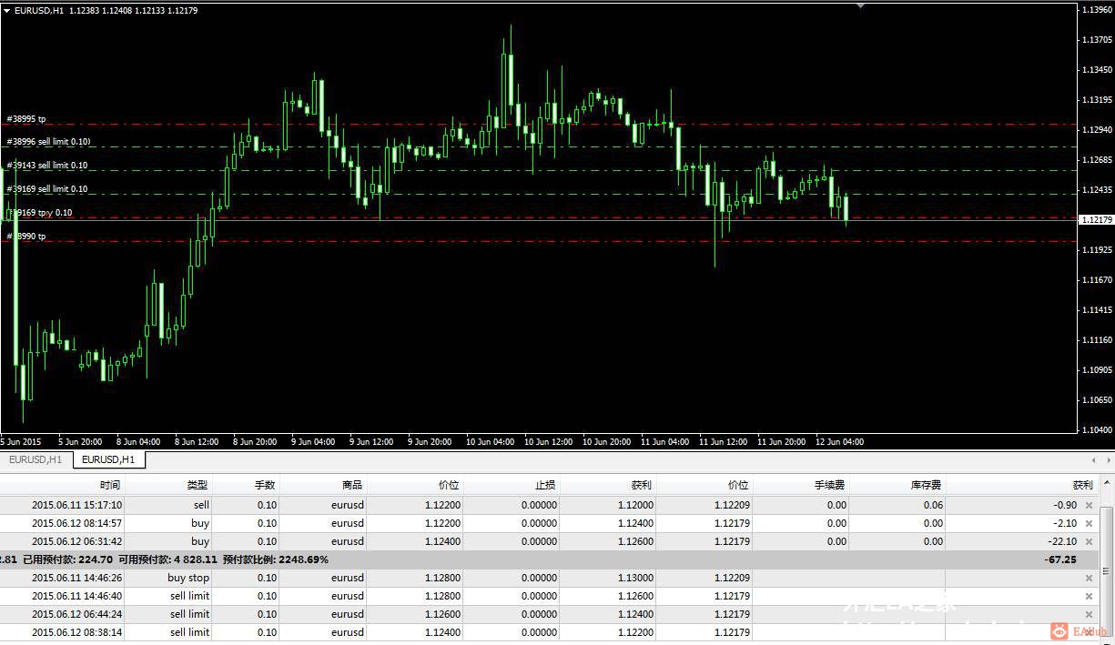Click the EAhub pig logo icon
The height and width of the screenshot is (645, 1115).
pyautogui.click(x=1059, y=630)
